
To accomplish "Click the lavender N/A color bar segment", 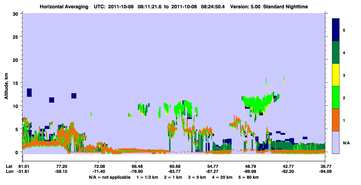I will [x=336, y=142].
